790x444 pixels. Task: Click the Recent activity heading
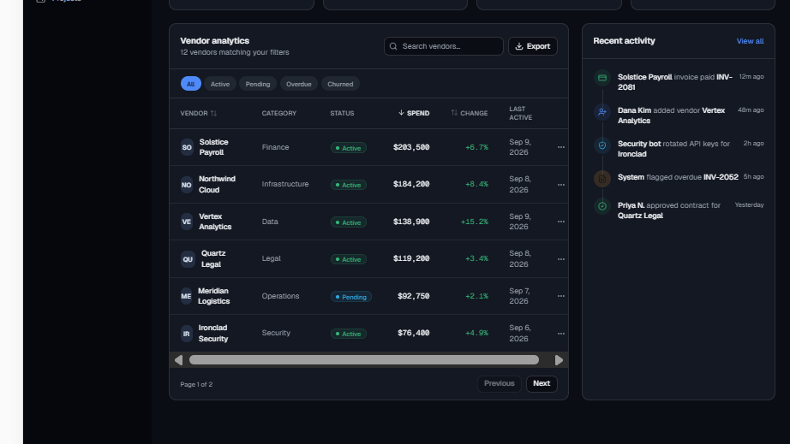(x=625, y=41)
